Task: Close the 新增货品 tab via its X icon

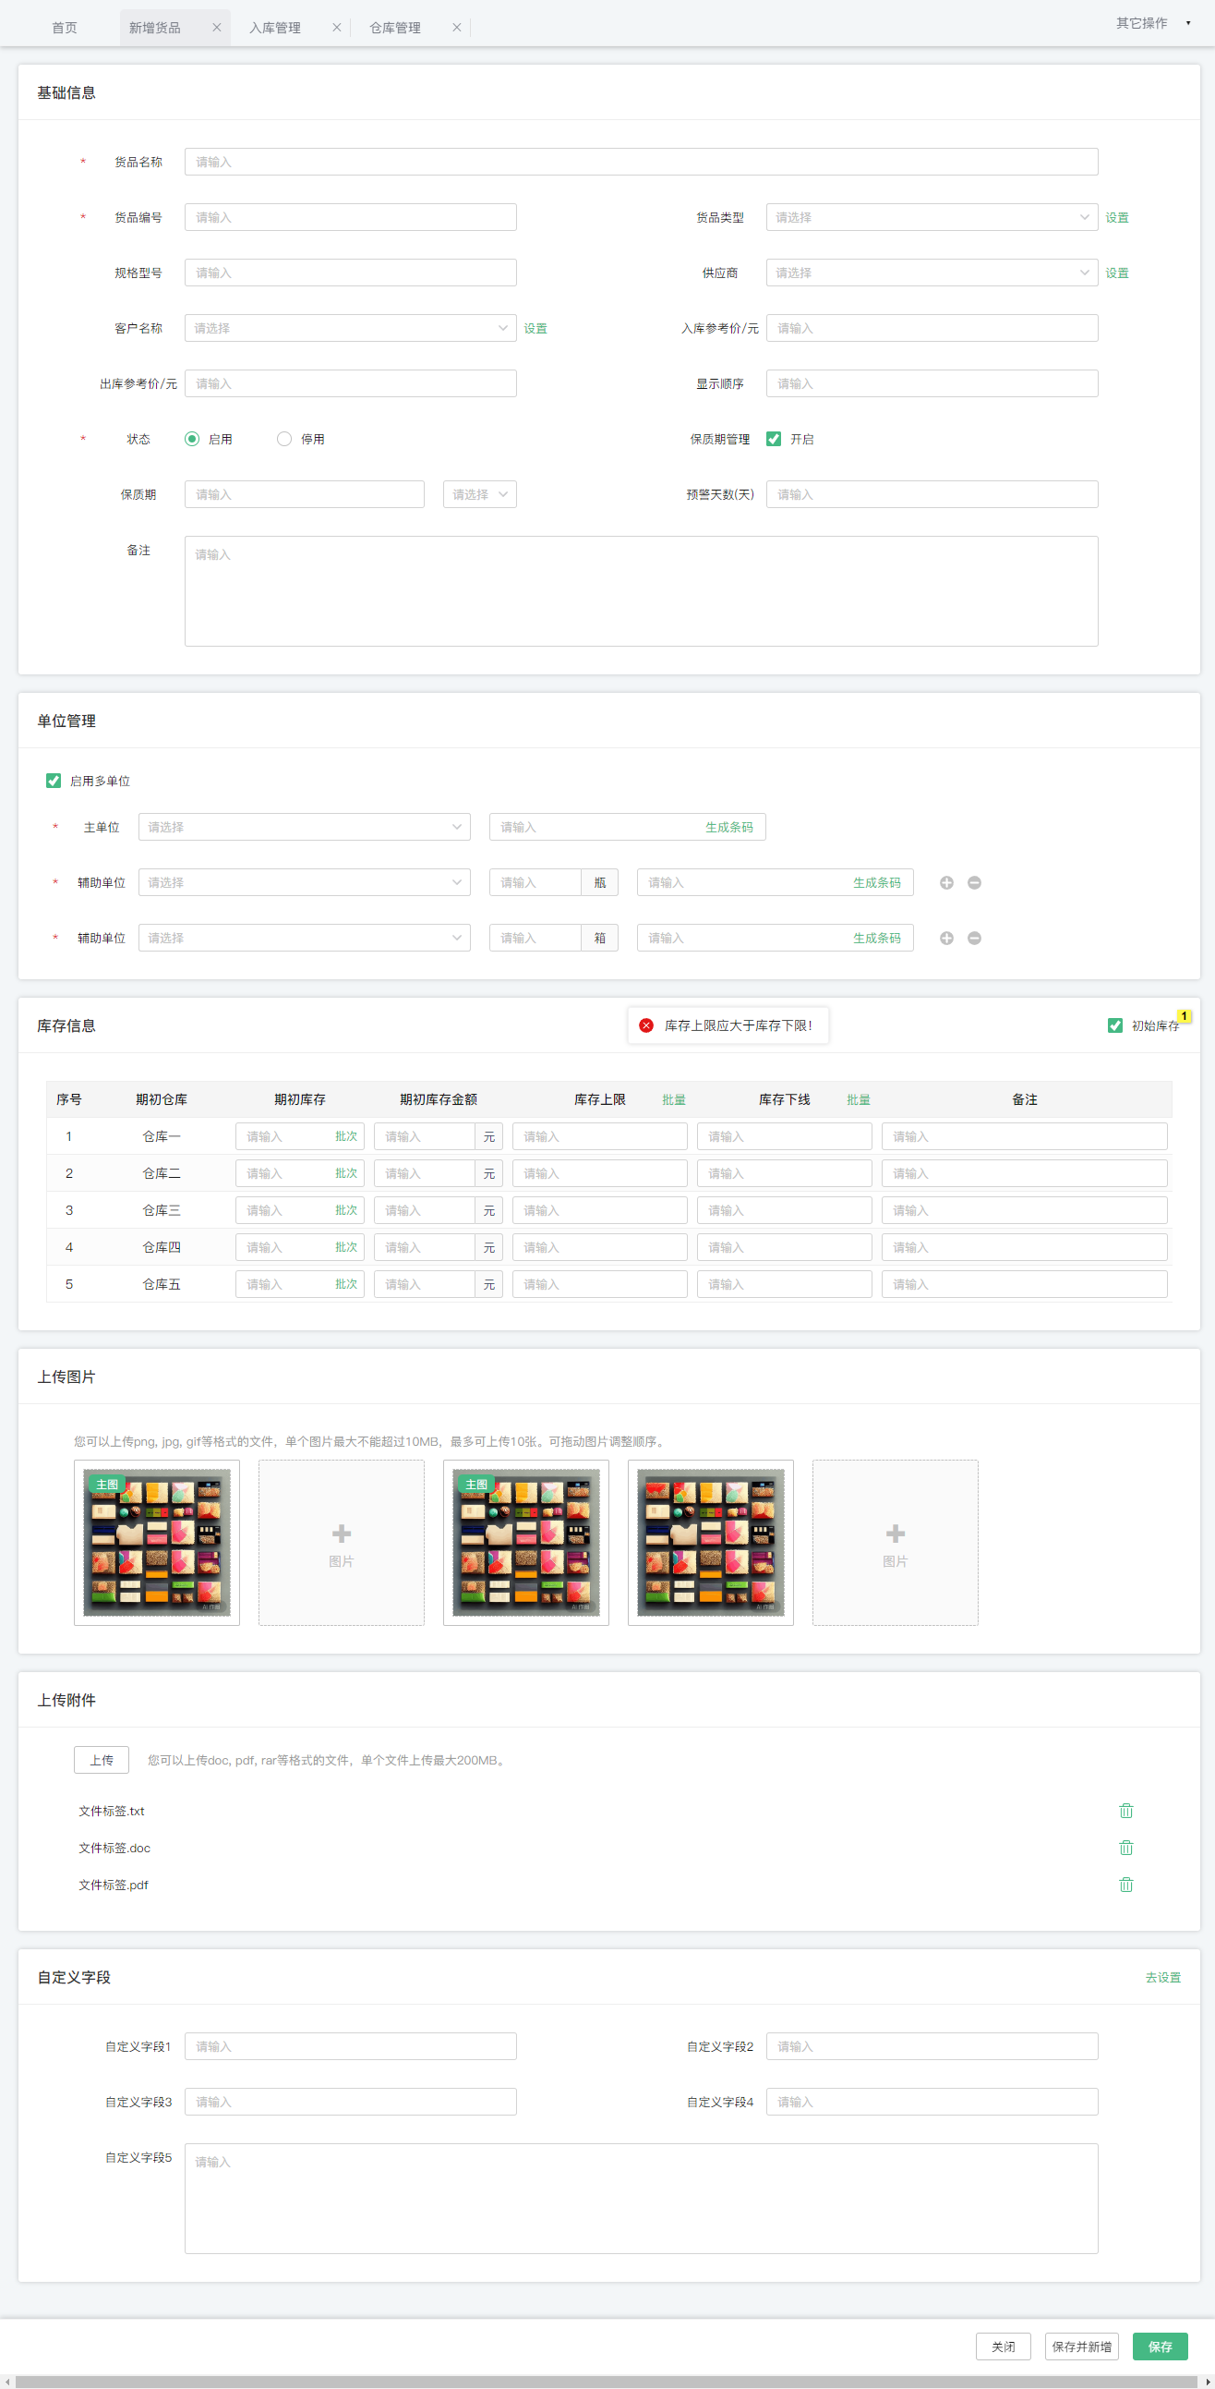Action: point(217,28)
